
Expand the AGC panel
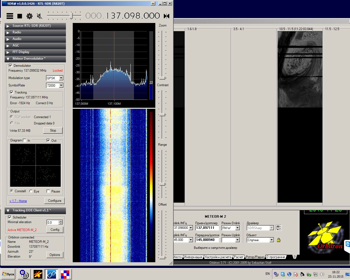35,45
